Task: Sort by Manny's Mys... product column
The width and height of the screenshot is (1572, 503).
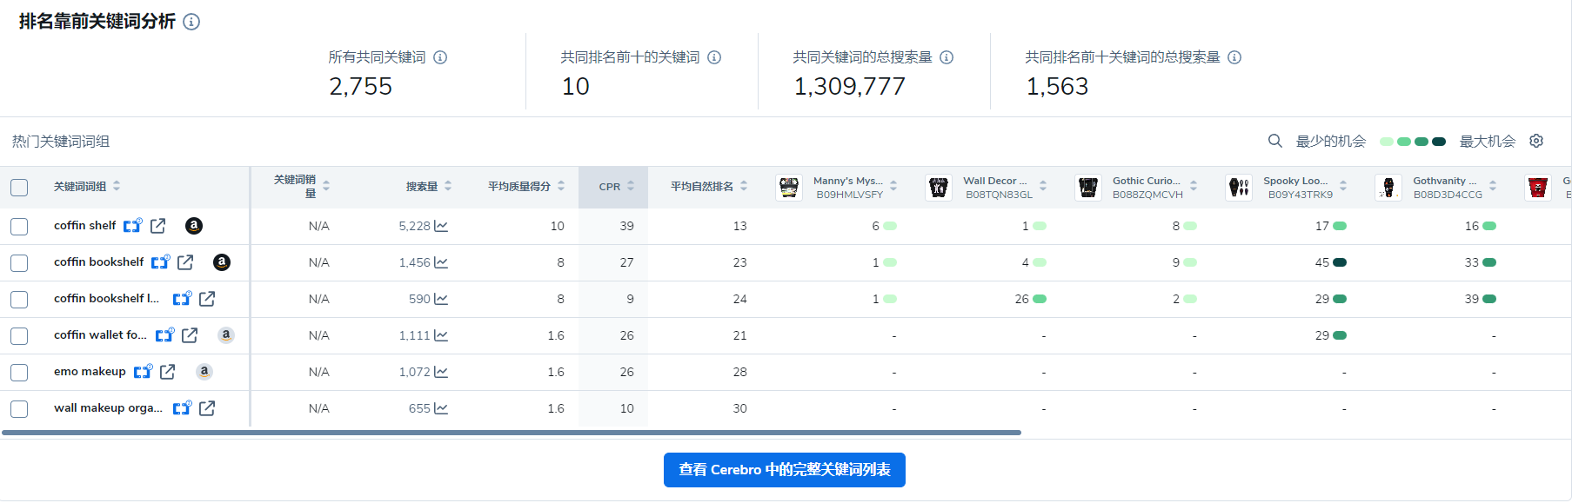Action: tap(893, 186)
